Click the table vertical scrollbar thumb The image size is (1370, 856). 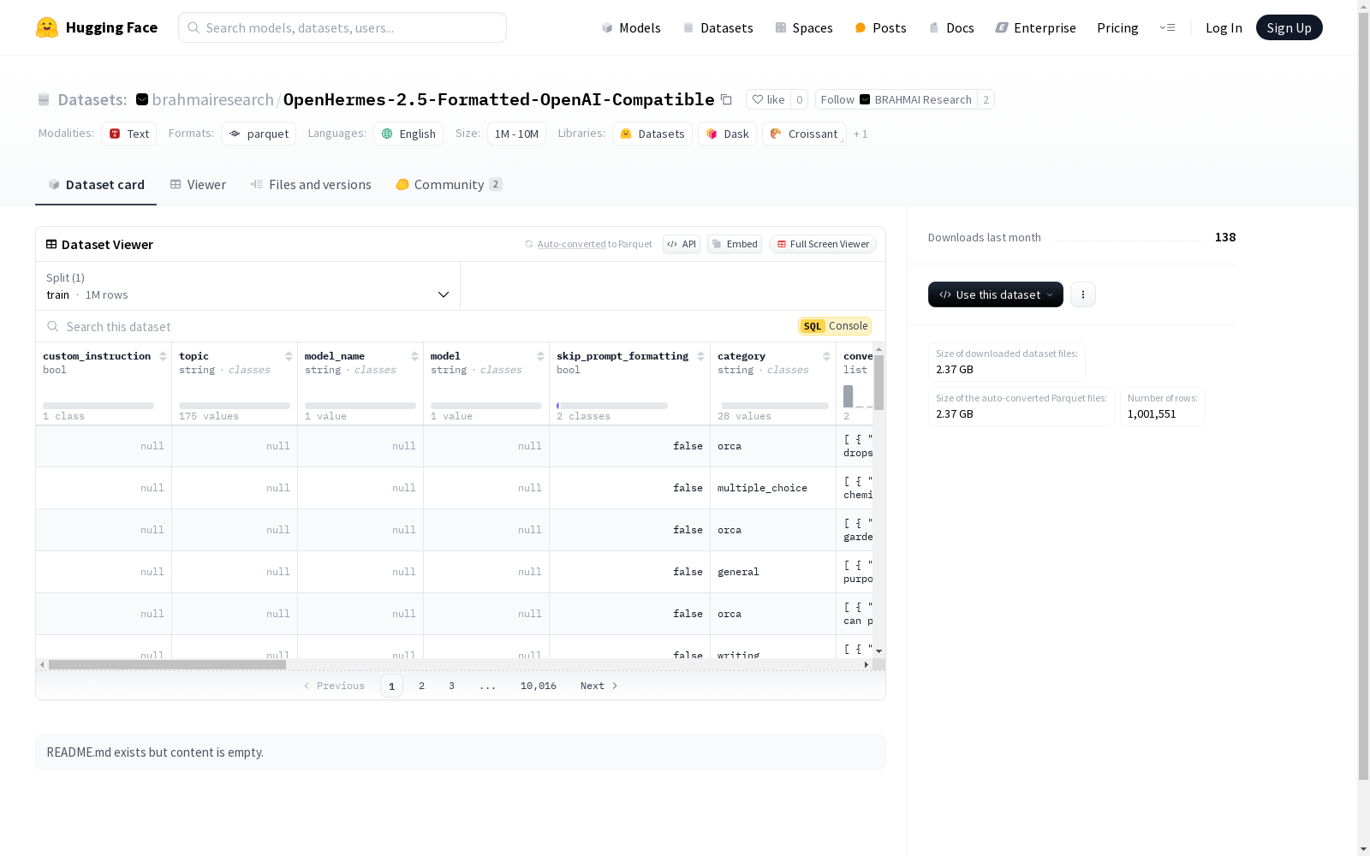tap(879, 382)
